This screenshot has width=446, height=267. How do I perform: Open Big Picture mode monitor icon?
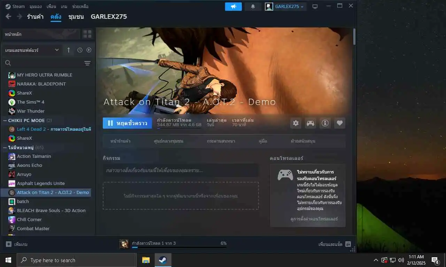click(315, 7)
